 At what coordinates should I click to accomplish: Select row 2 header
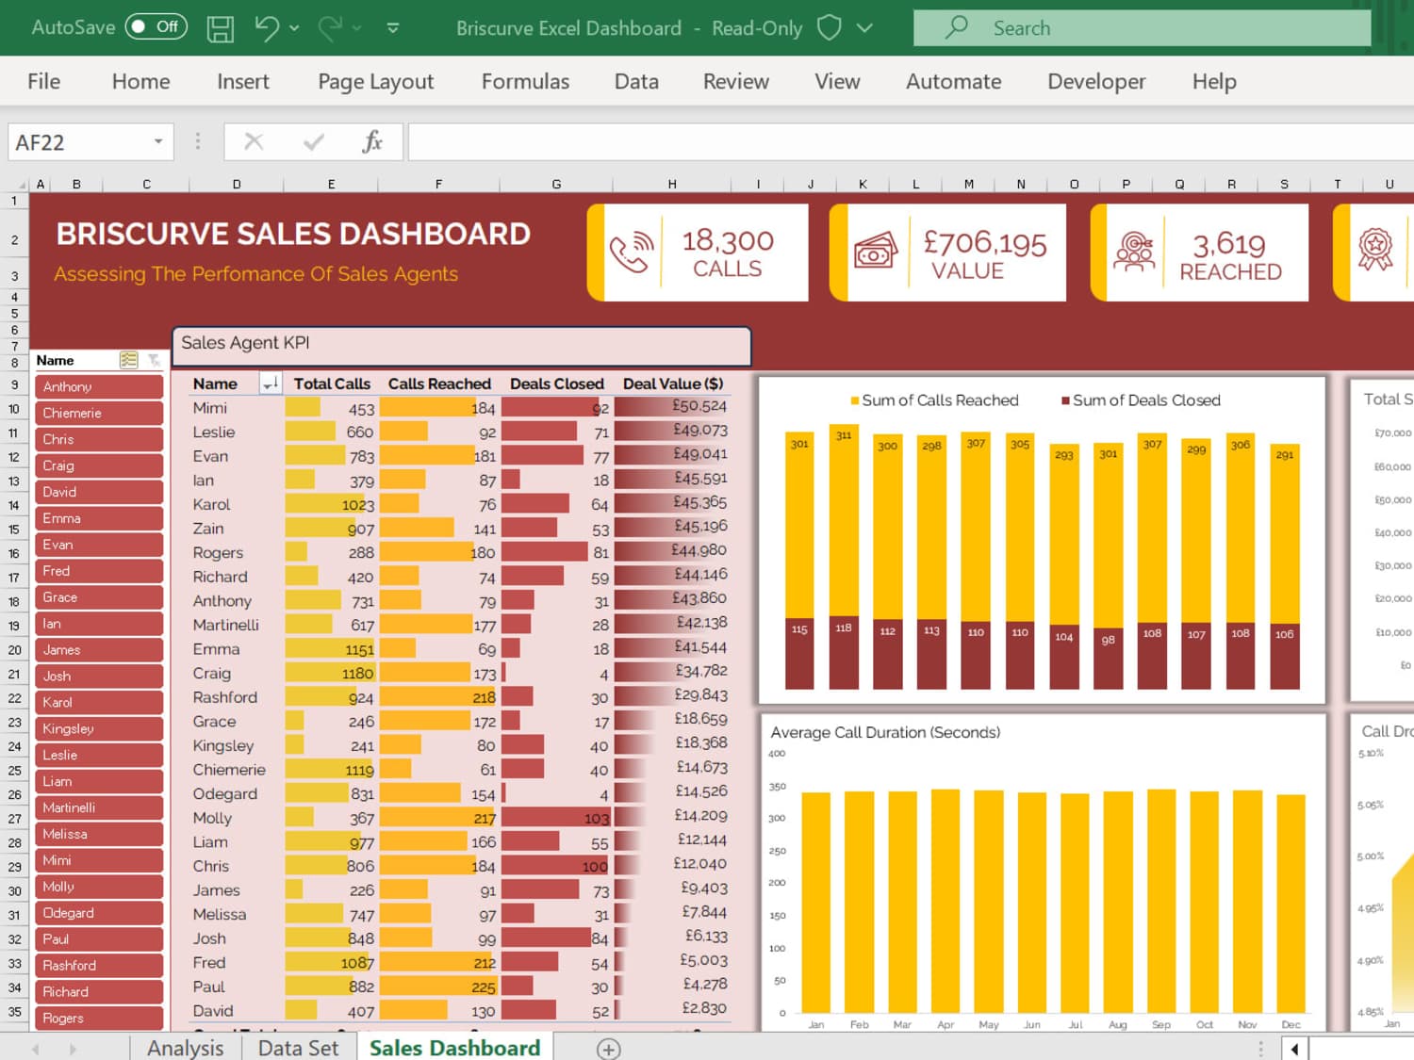pos(14,239)
